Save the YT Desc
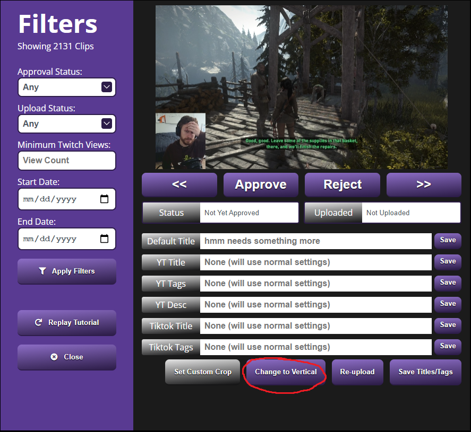Viewport: 471px width, 432px height. (x=448, y=304)
